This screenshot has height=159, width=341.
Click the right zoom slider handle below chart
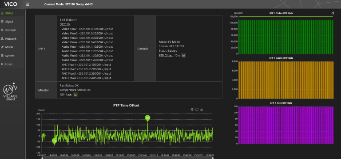click(213, 158)
